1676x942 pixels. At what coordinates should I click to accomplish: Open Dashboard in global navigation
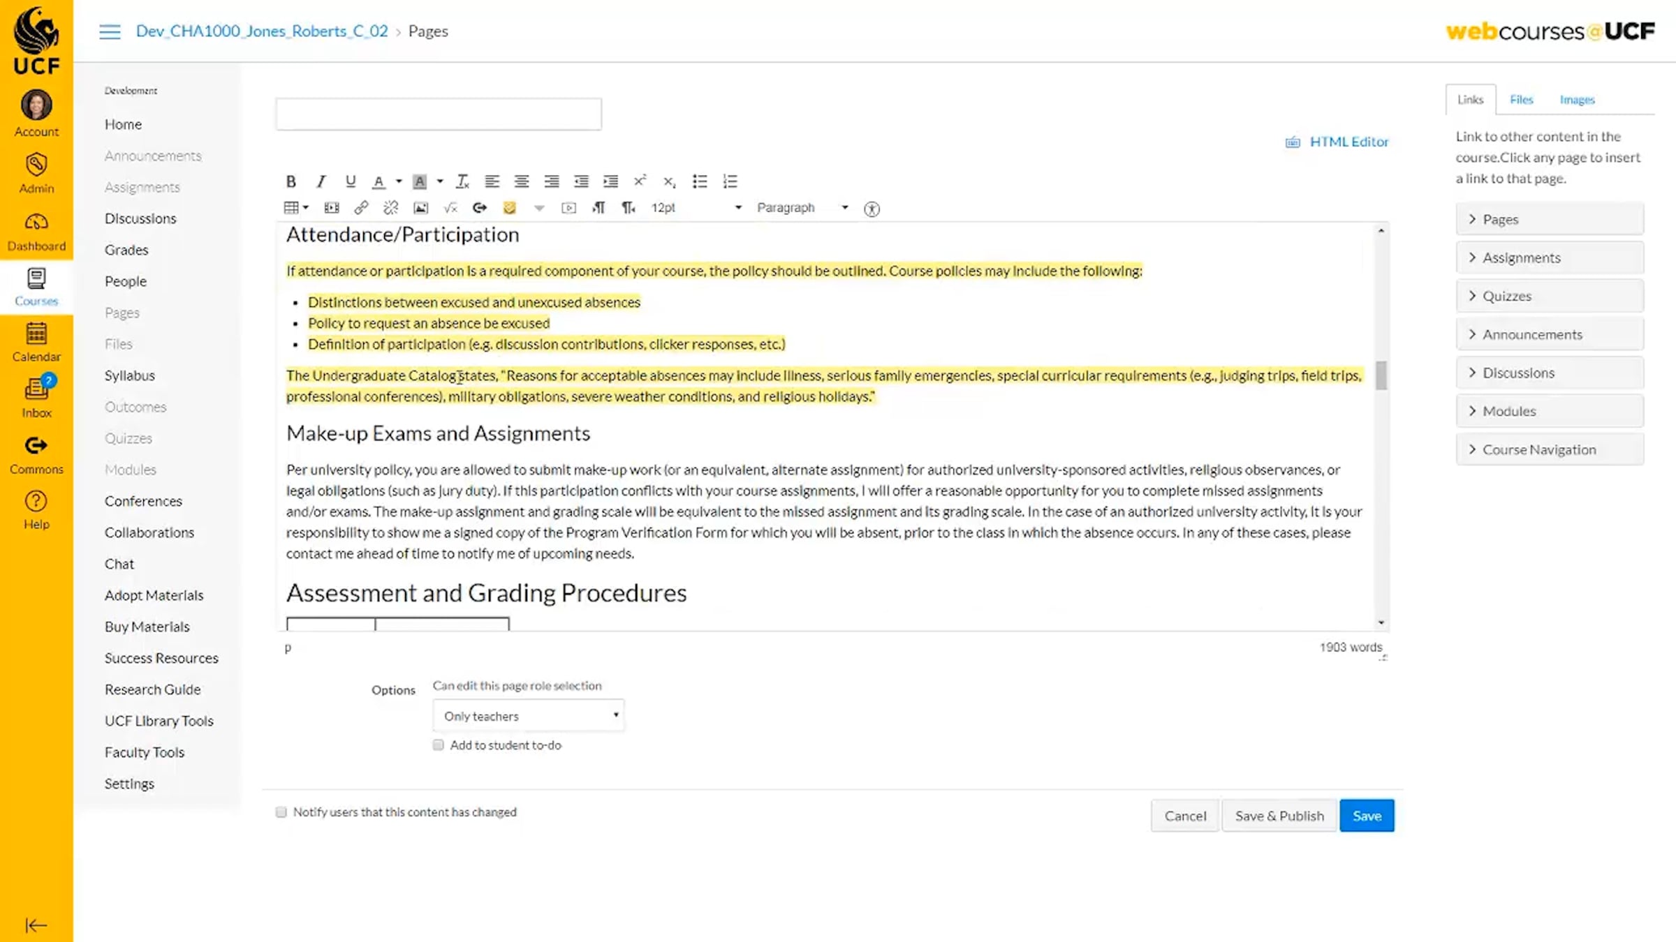click(x=36, y=232)
